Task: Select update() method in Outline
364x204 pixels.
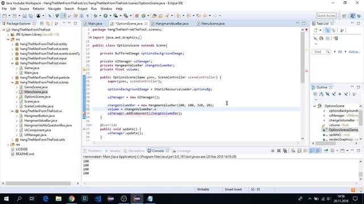Action: coord(339,135)
